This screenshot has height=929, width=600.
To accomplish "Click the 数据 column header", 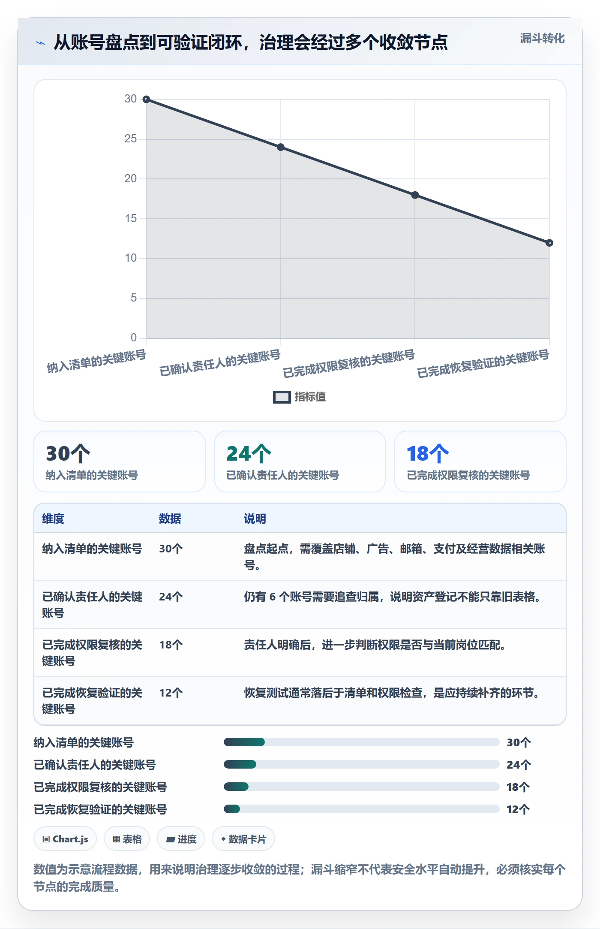I will (170, 519).
